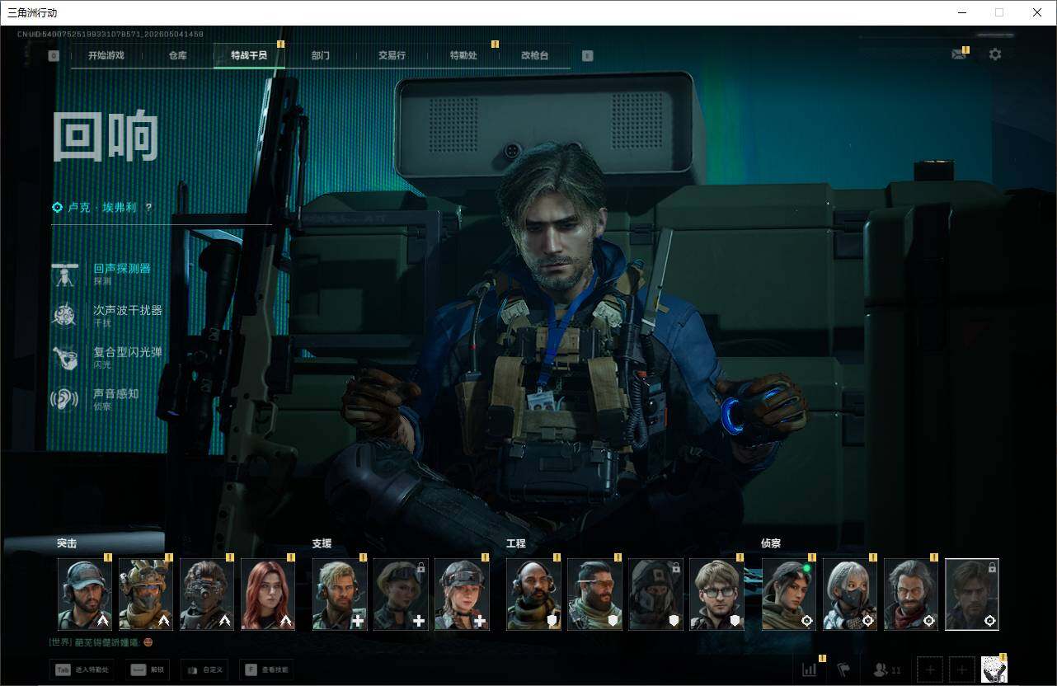The image size is (1057, 686).
Task: Select bald bearded engineer with headset
Action: click(x=533, y=594)
